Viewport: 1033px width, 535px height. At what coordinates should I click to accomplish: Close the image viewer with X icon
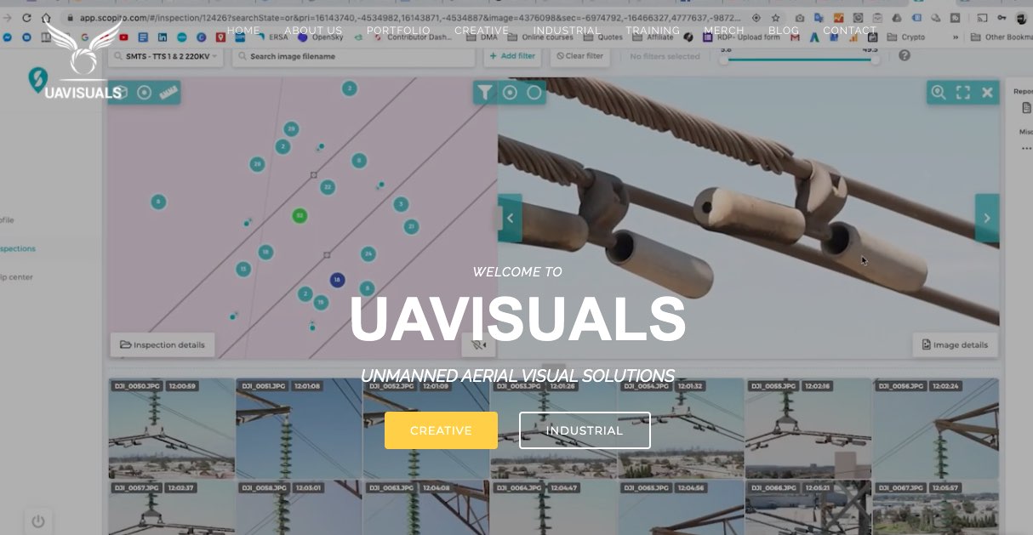987,92
